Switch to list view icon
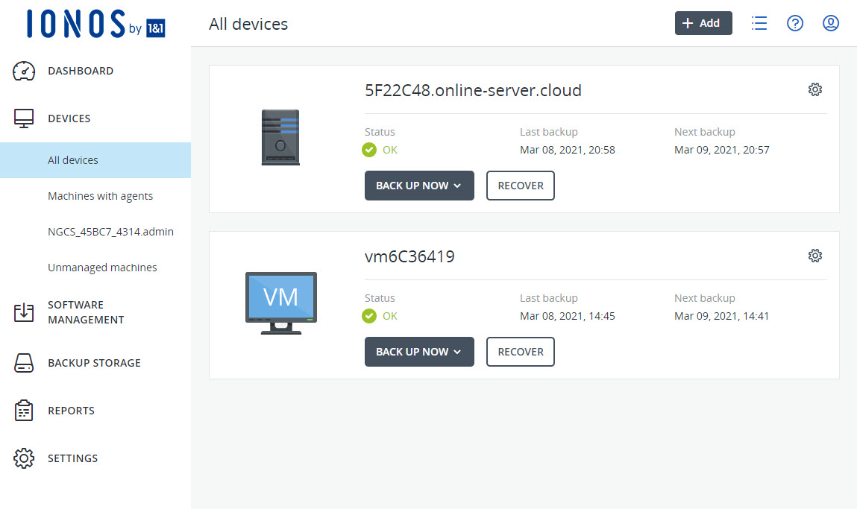857x509 pixels. pos(759,24)
